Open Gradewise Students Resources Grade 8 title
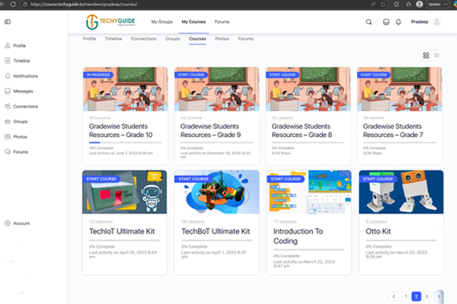 (x=302, y=131)
